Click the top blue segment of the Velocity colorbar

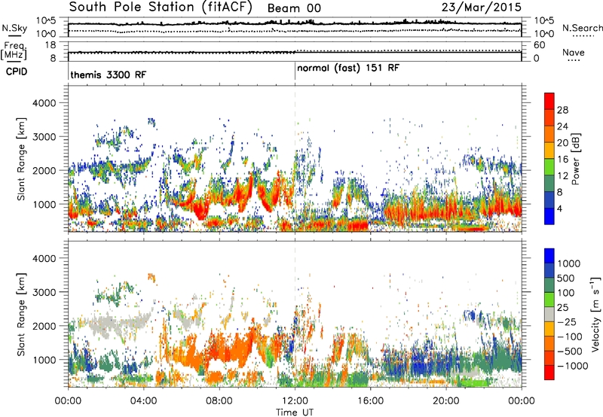tap(549, 256)
